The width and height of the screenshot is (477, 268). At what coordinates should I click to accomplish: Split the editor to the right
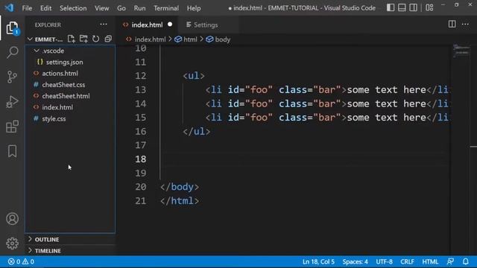(x=452, y=25)
